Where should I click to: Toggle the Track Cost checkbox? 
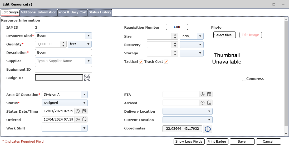(x=166, y=62)
